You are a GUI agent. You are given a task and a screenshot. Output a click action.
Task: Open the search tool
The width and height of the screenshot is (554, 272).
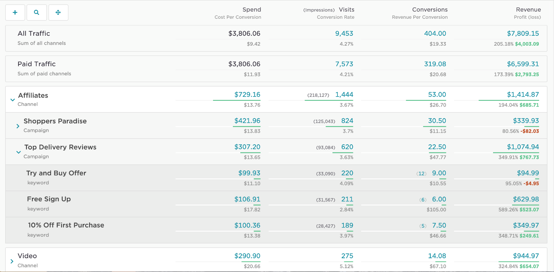click(37, 12)
